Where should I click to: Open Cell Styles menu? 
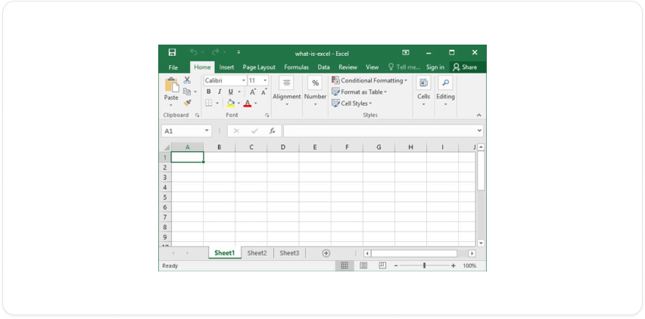tap(352, 104)
